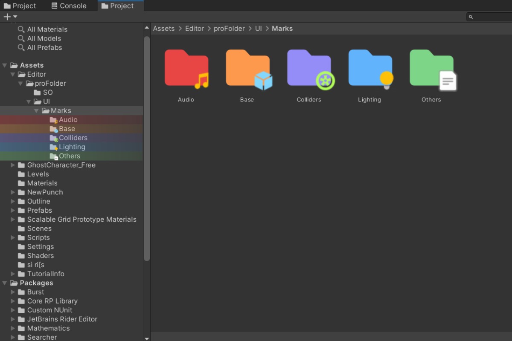The height and width of the screenshot is (341, 512).
Task: Open the orange Base folder icon
Action: [247, 69]
